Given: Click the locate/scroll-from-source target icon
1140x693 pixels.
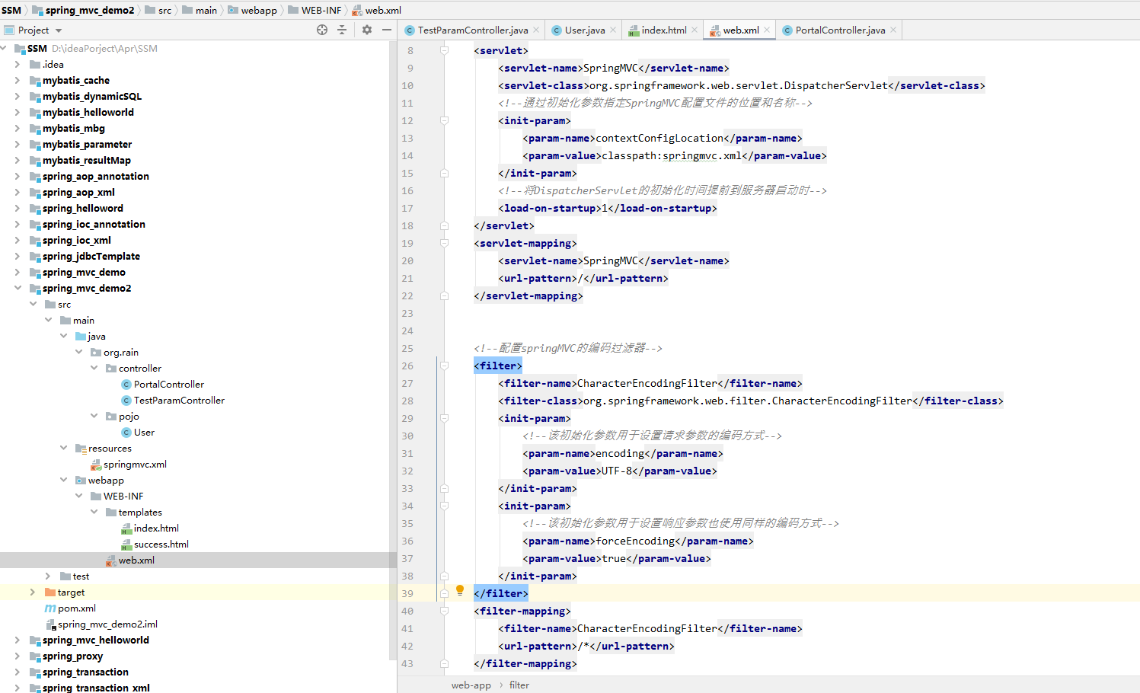Looking at the screenshot, I should coord(322,30).
